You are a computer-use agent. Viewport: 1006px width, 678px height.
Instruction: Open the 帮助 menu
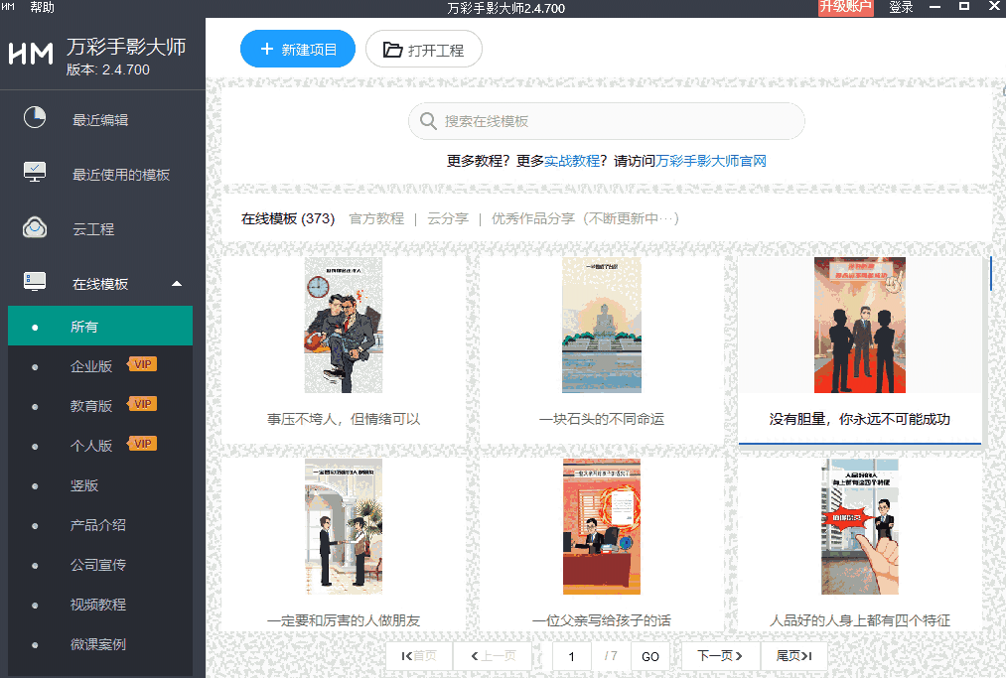(42, 6)
